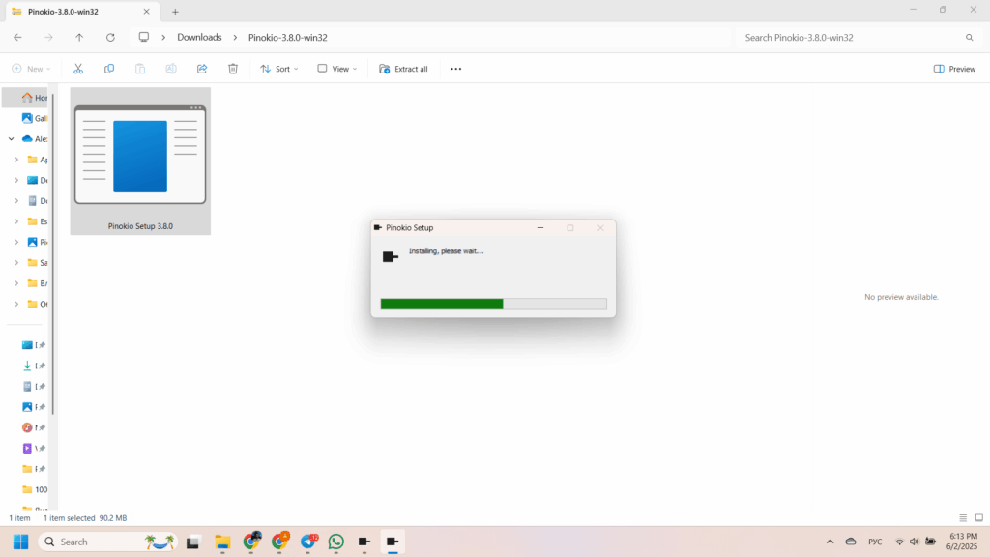Click the "No preview available." text
Image resolution: width=990 pixels, height=557 pixels.
tap(901, 297)
